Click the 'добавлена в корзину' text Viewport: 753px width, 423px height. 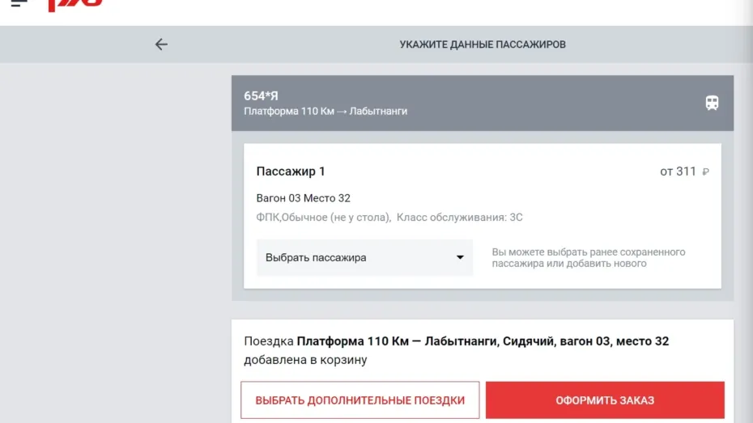[x=305, y=360]
